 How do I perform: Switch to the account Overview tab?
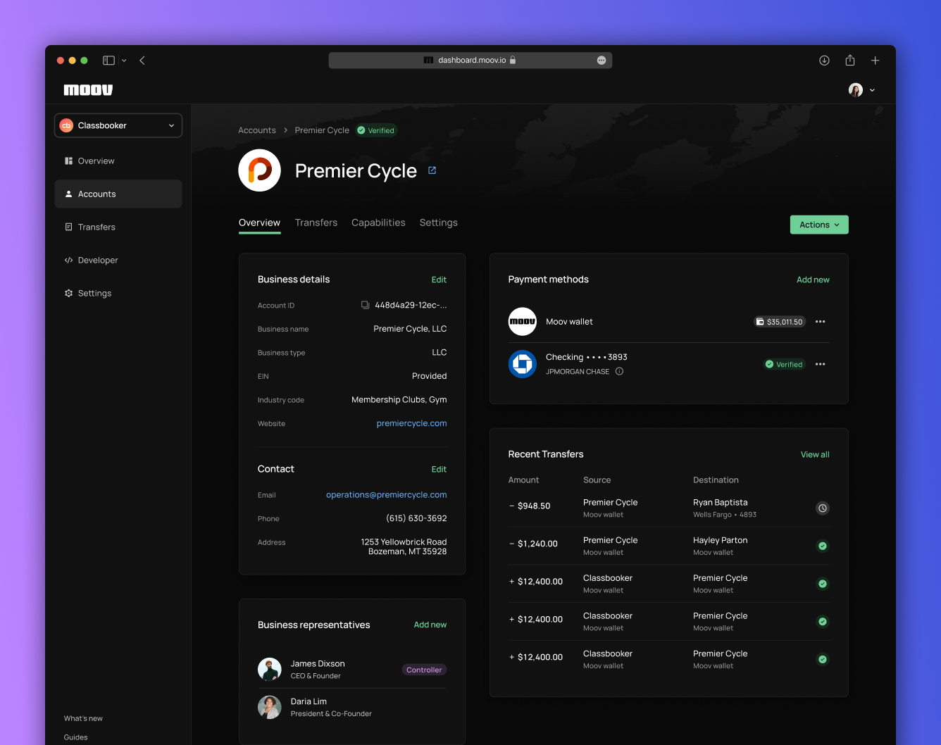pos(259,223)
